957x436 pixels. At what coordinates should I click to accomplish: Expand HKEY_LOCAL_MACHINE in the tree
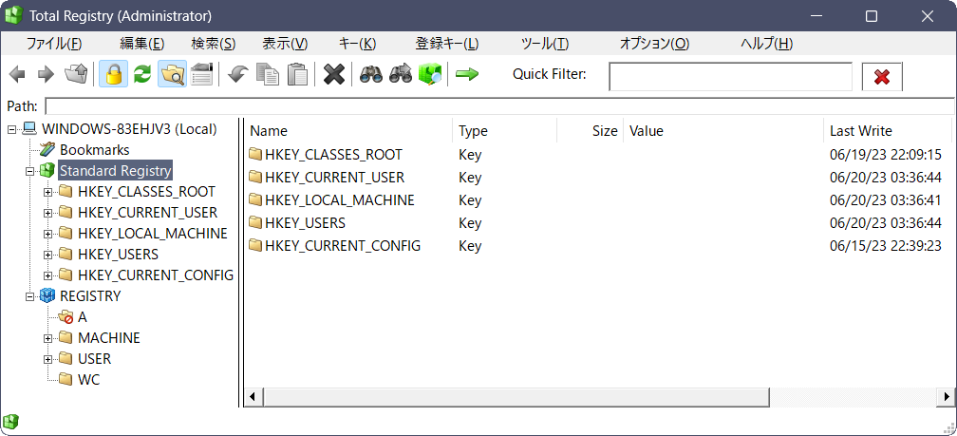(x=47, y=234)
